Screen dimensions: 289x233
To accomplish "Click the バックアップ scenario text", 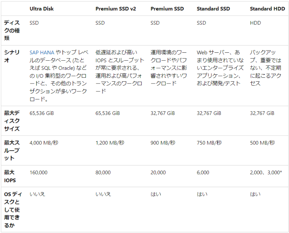I will pos(266,68).
